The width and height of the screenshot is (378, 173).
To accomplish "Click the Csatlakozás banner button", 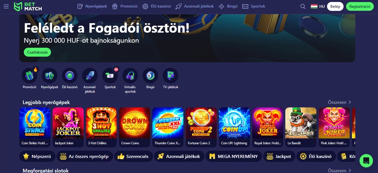I will pos(37,52).
